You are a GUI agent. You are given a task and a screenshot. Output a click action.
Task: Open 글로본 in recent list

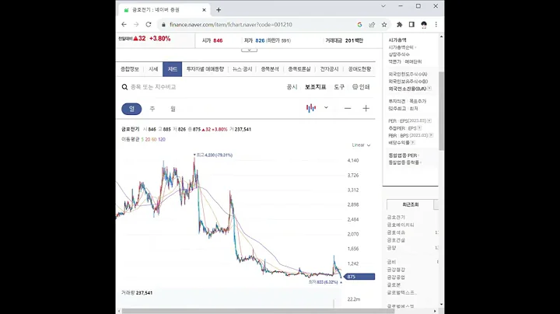pyautogui.click(x=394, y=284)
